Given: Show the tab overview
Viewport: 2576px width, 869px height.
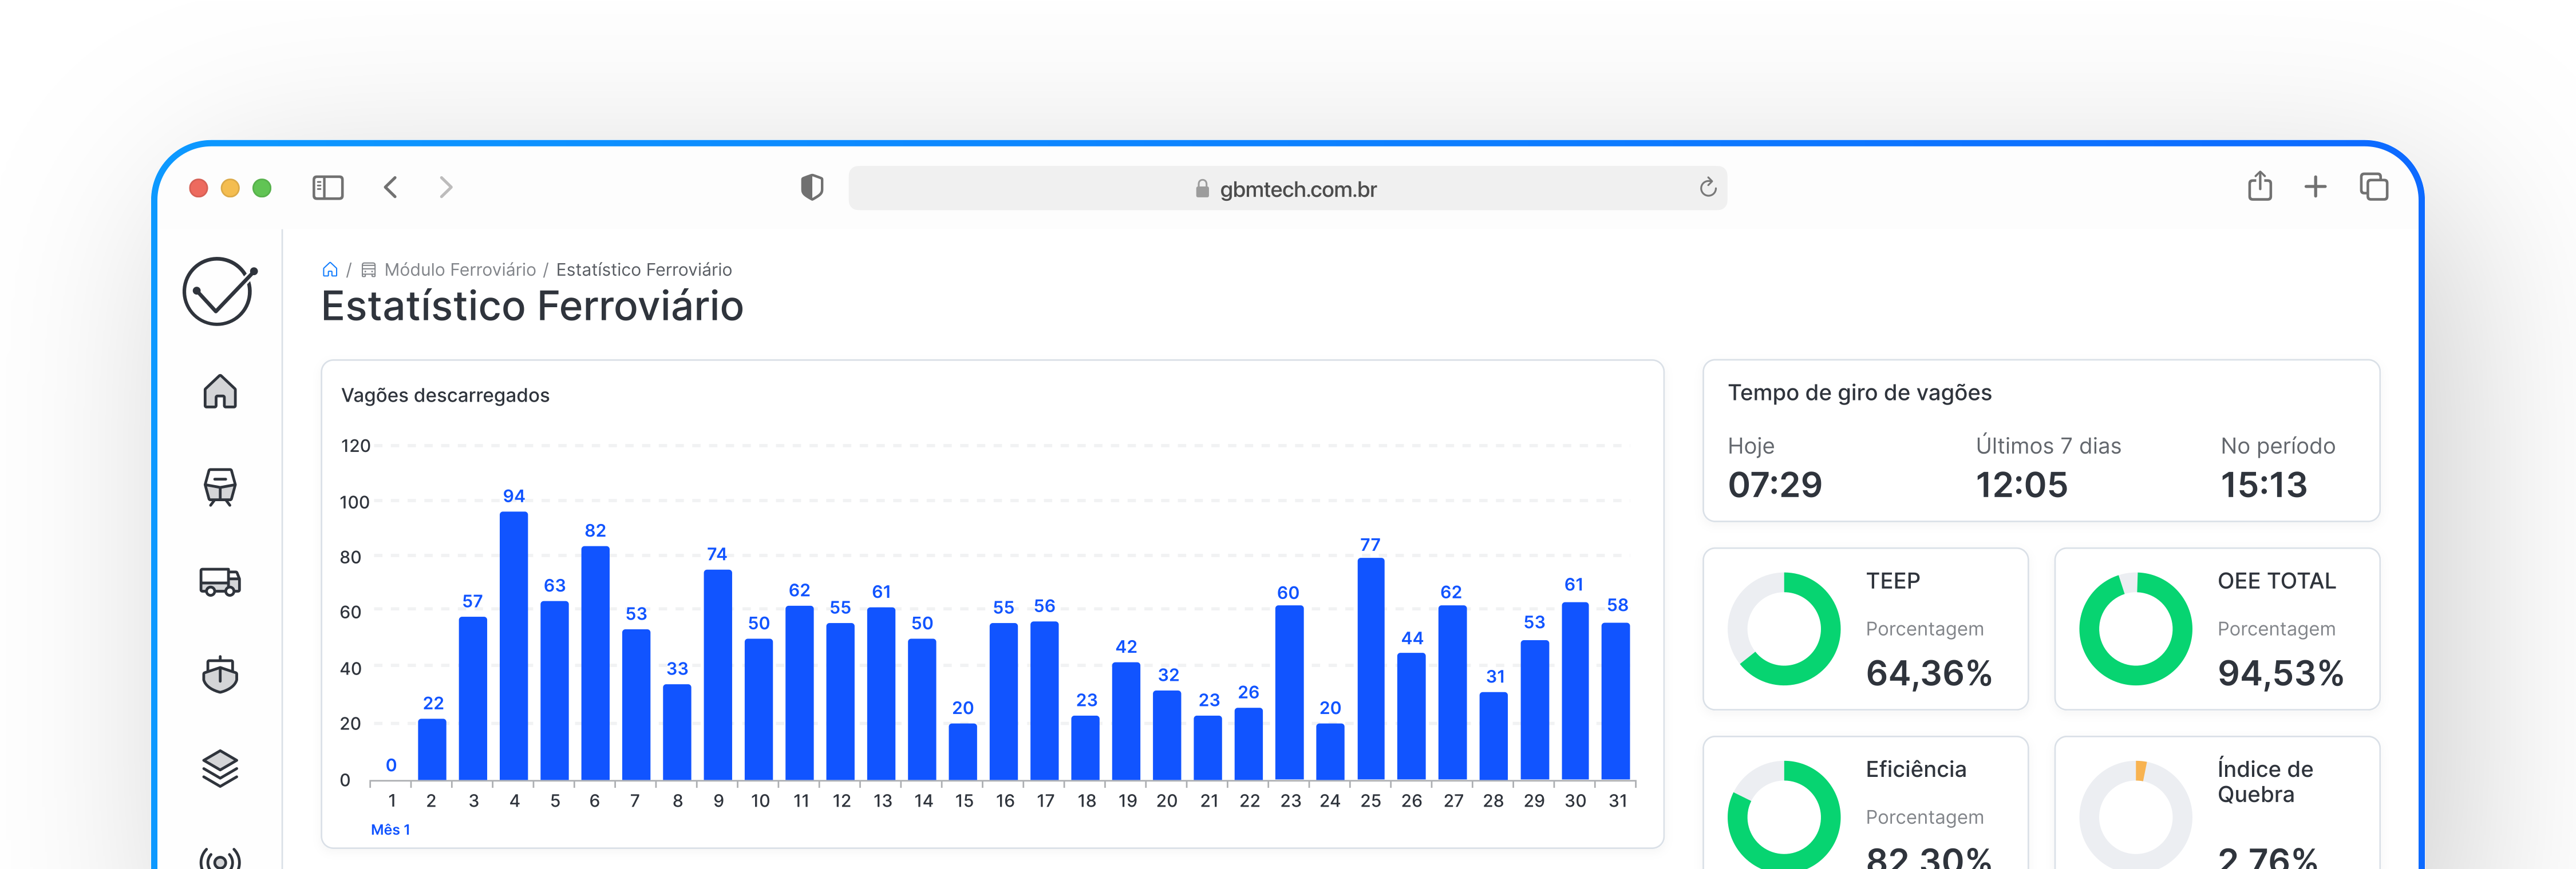Looking at the screenshot, I should pos(2373,188).
